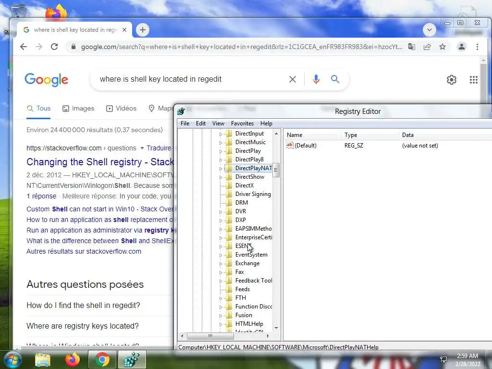
Task: Expand the Exchange registry key
Action: pos(221,264)
